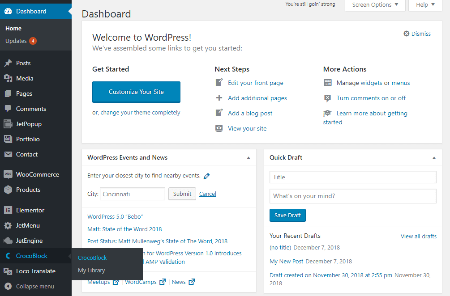Open the Post Status: Matt Mullenweg's link

point(157,241)
